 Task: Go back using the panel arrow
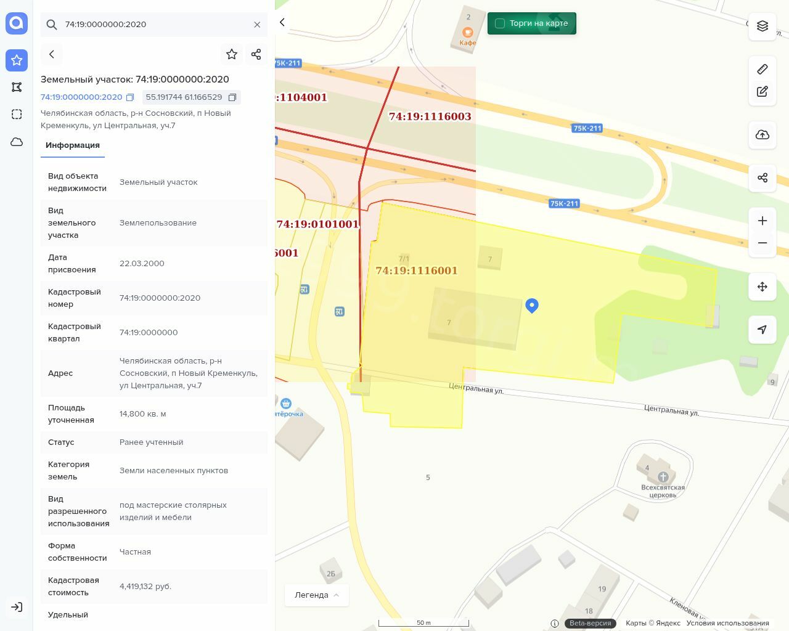pos(52,54)
